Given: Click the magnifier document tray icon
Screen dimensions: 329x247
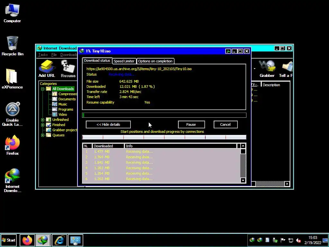Looking at the screenshot, I should click(267, 240).
